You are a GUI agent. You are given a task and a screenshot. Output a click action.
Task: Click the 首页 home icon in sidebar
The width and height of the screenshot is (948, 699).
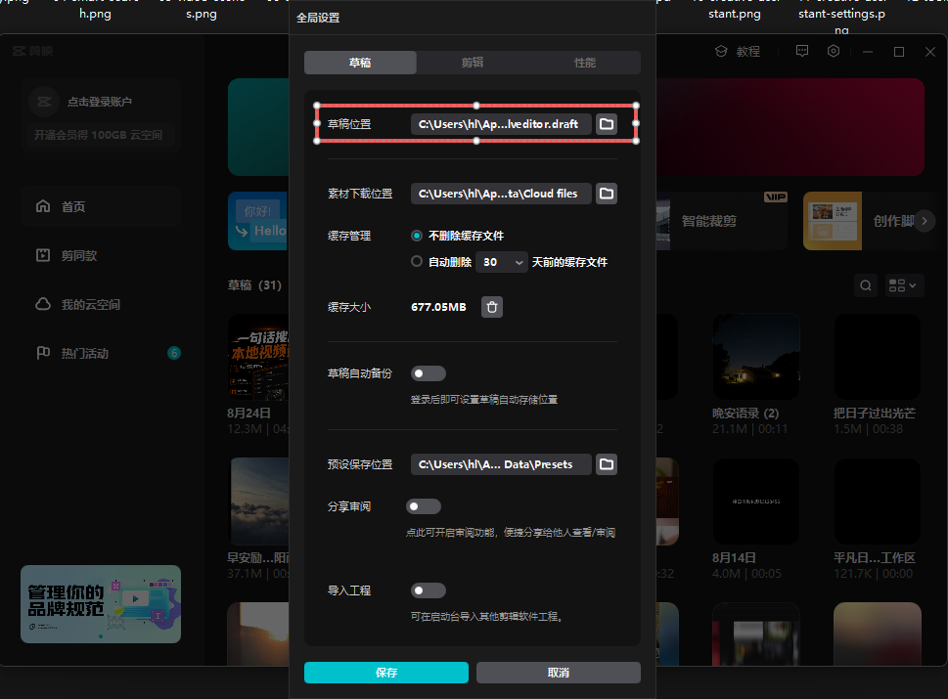43,206
